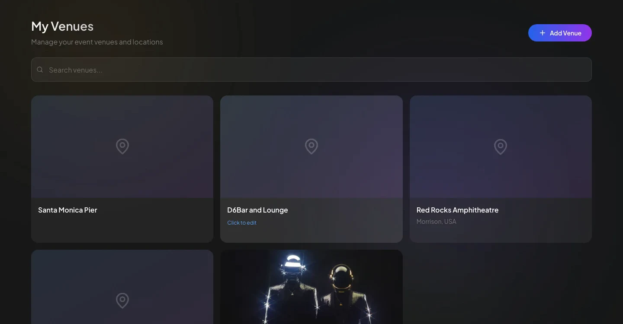Select the 'Morrison, USA' location text
The width and height of the screenshot is (623, 324).
tap(436, 222)
